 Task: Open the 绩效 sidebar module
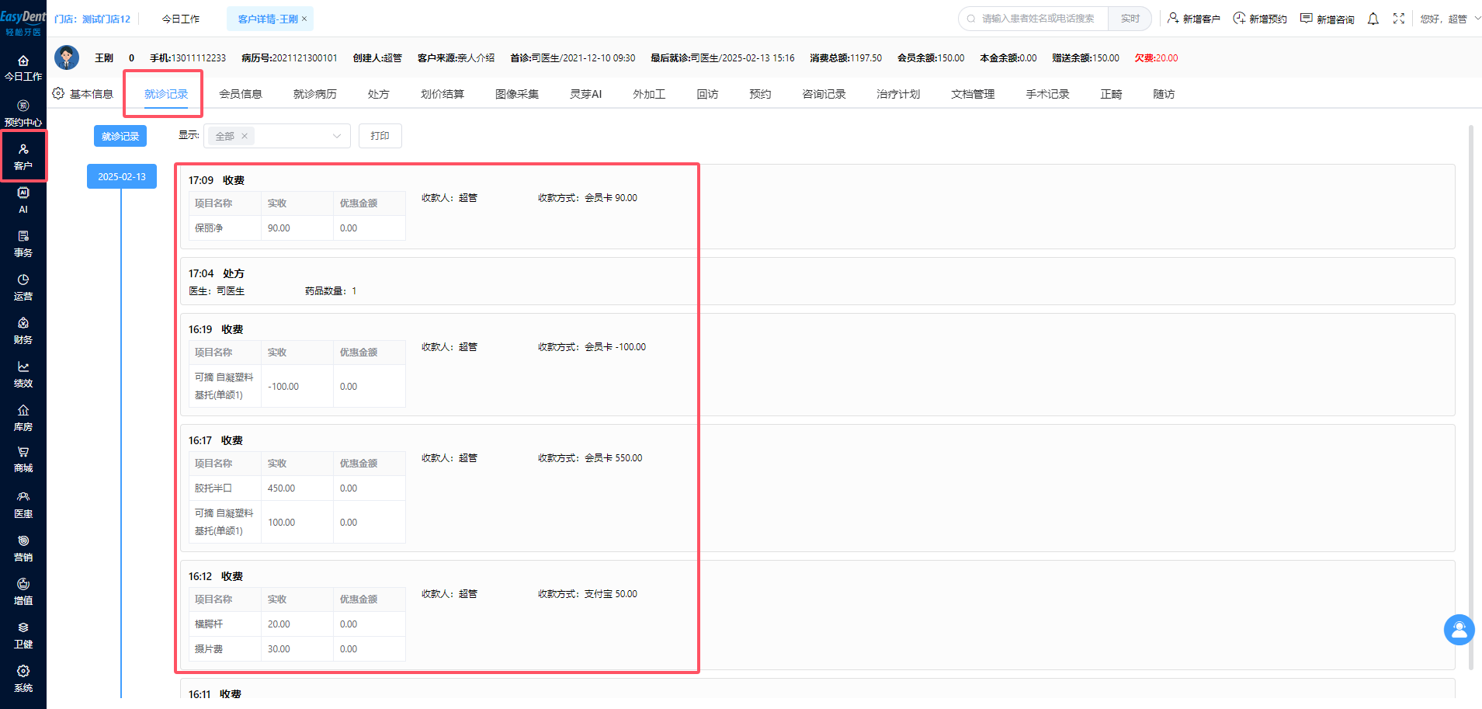coord(23,374)
